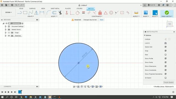Click the Save link in unsaved warning

pos(101,20)
